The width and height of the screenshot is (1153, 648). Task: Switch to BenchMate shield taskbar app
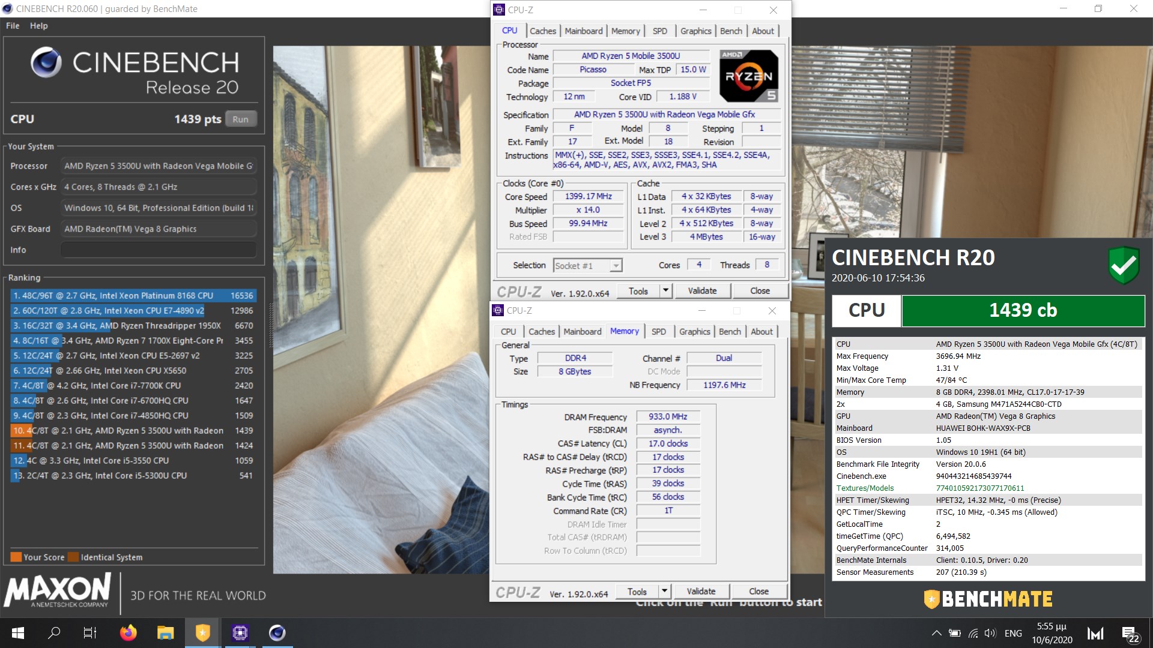click(x=203, y=633)
